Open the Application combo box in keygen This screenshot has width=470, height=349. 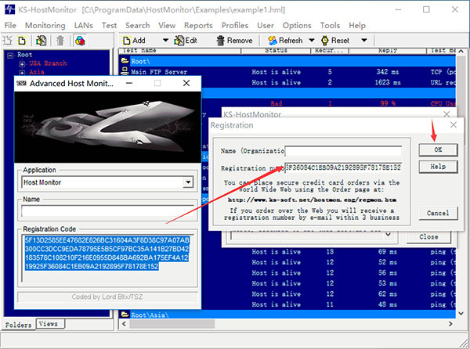[x=188, y=182]
